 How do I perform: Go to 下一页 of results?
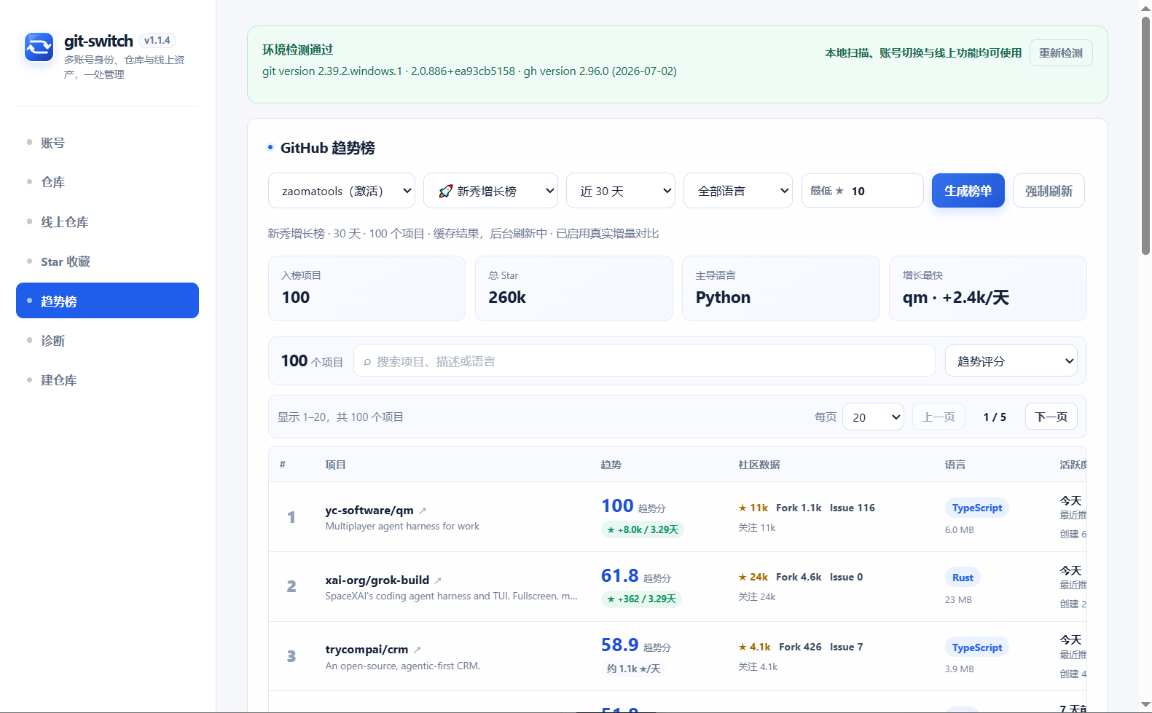point(1051,417)
